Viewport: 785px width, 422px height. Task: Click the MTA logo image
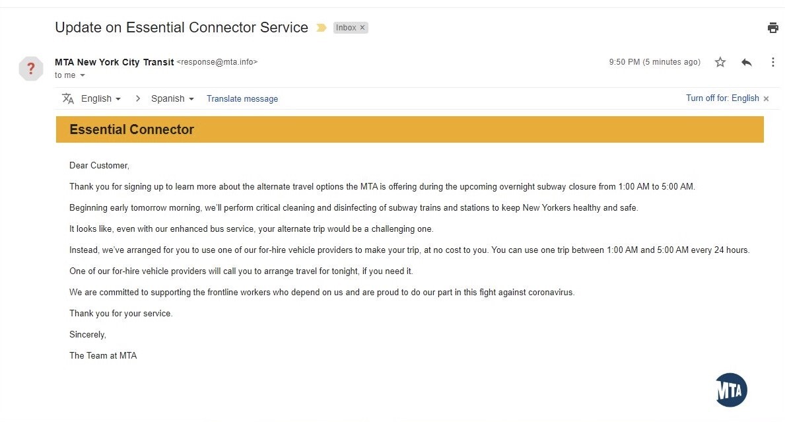[731, 390]
